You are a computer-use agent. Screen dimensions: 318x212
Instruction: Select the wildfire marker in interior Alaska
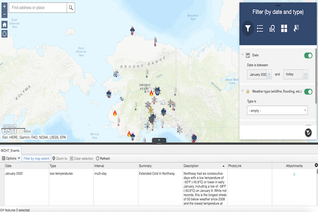tap(151, 93)
